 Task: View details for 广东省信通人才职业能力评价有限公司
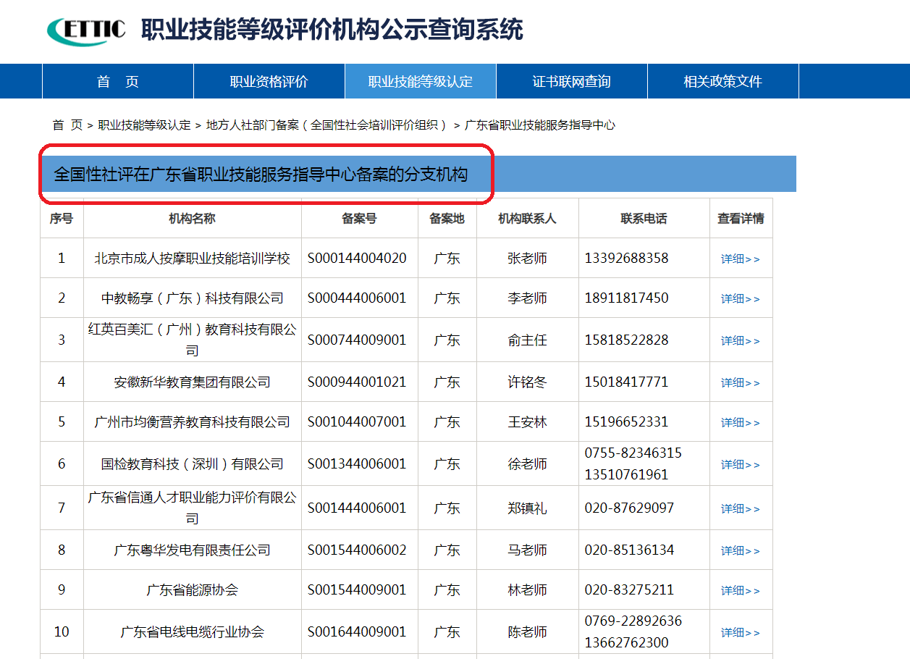point(741,509)
